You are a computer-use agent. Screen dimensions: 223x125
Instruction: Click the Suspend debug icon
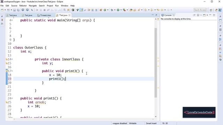point(41,10)
